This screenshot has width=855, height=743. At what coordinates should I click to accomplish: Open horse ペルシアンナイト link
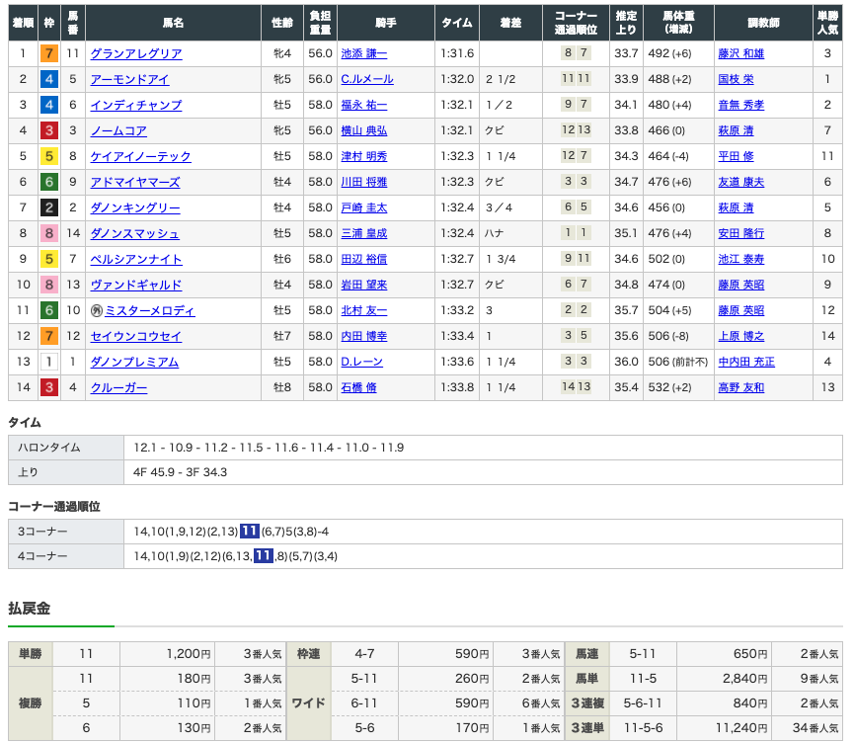tap(136, 259)
